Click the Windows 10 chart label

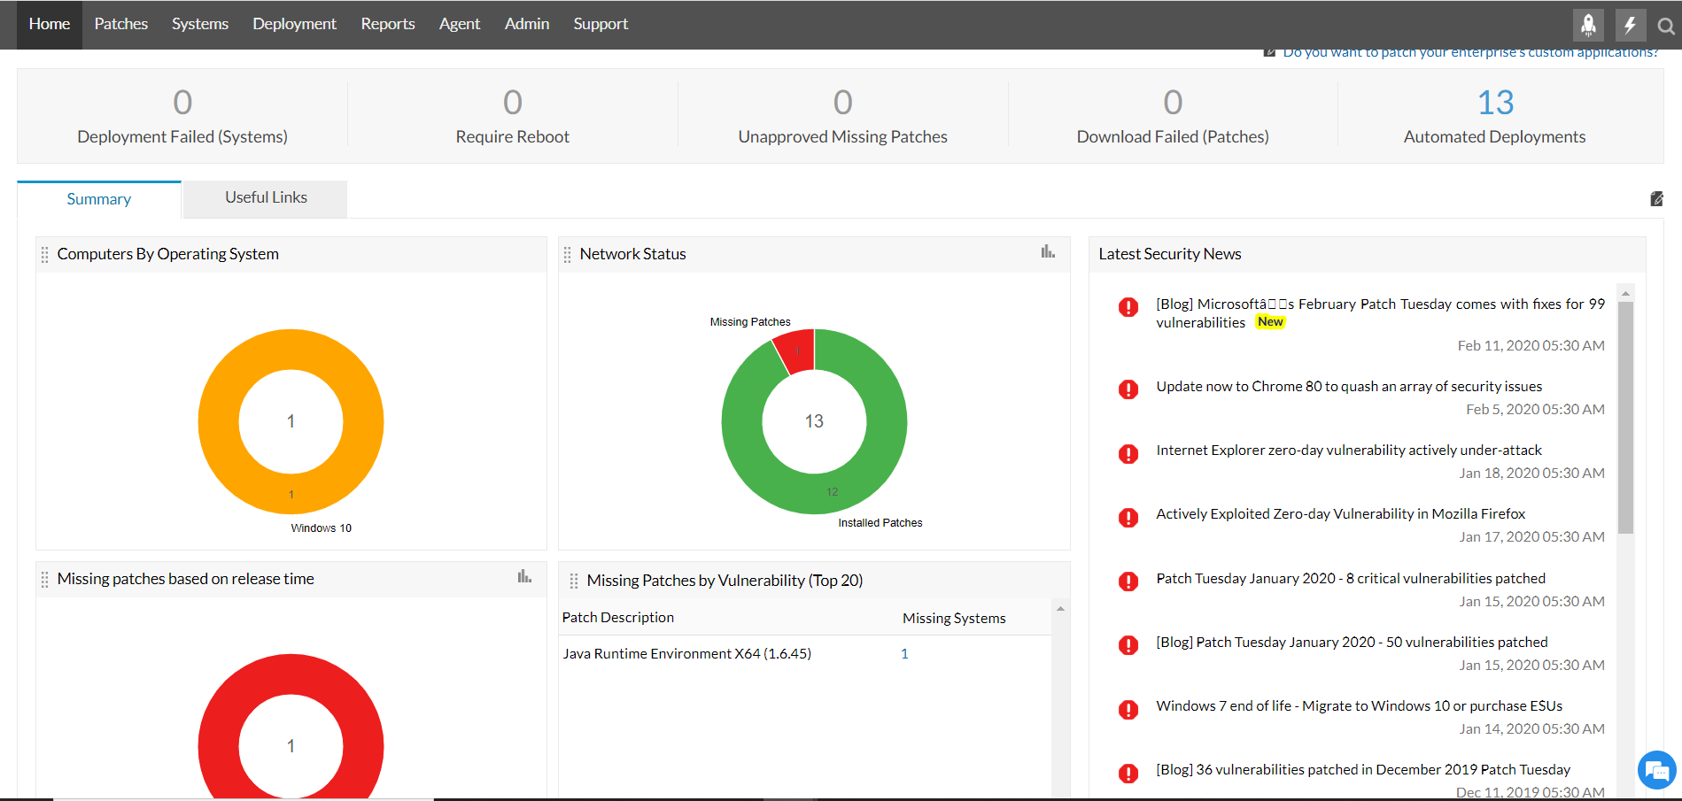coord(321,528)
